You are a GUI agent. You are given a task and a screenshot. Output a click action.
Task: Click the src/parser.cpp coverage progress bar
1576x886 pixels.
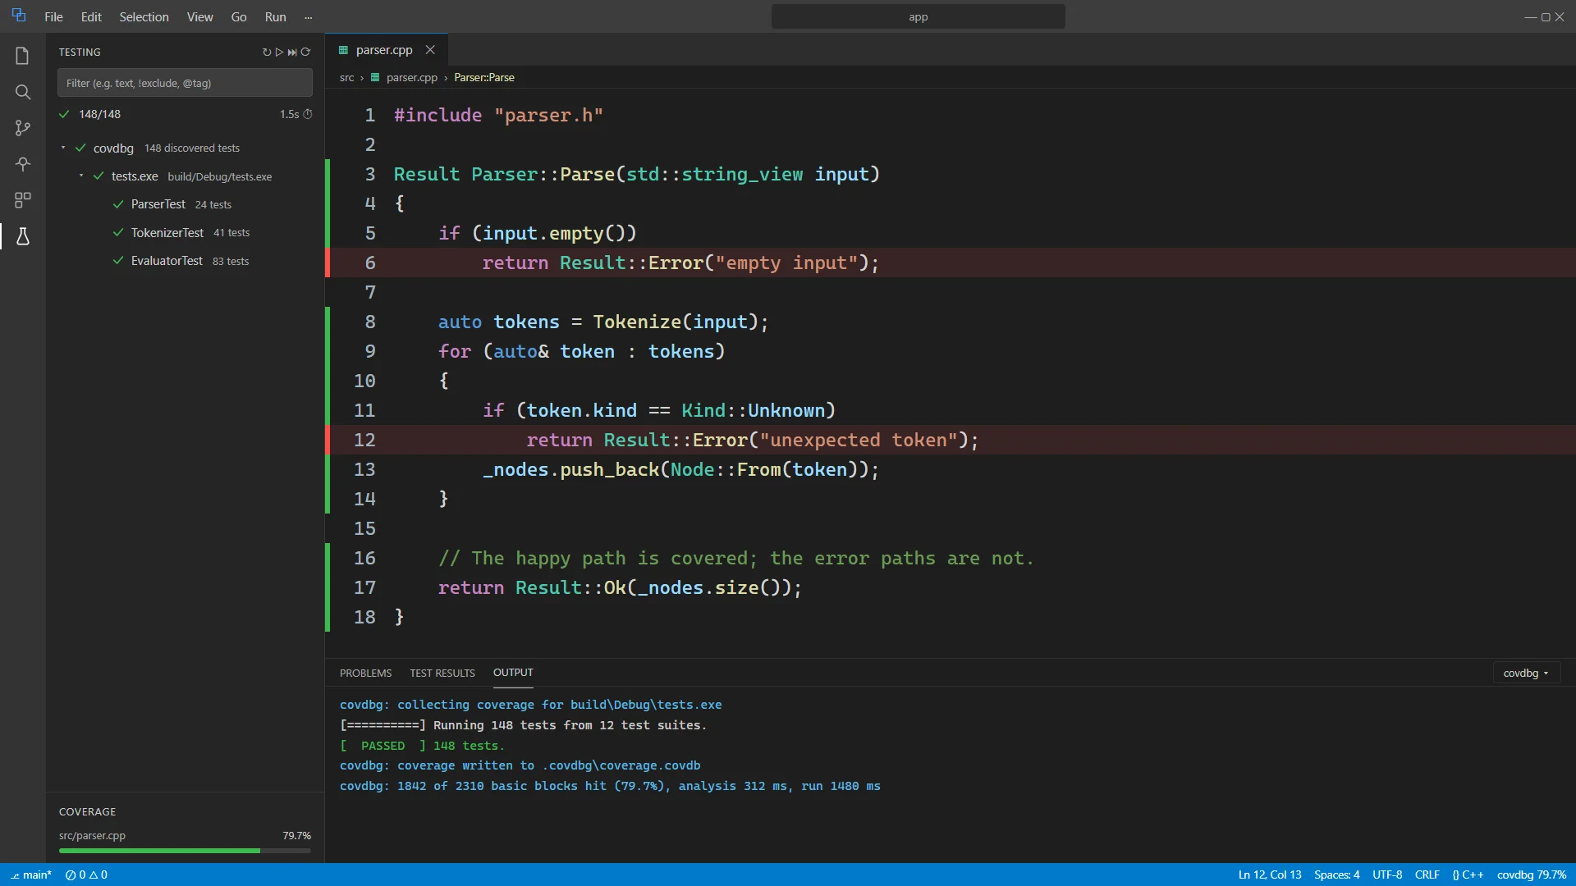(185, 851)
